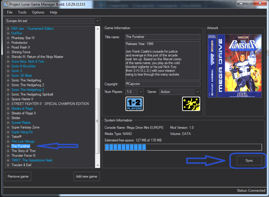Click the Add new game button
This screenshot has height=197, width=269.
(x=87, y=176)
